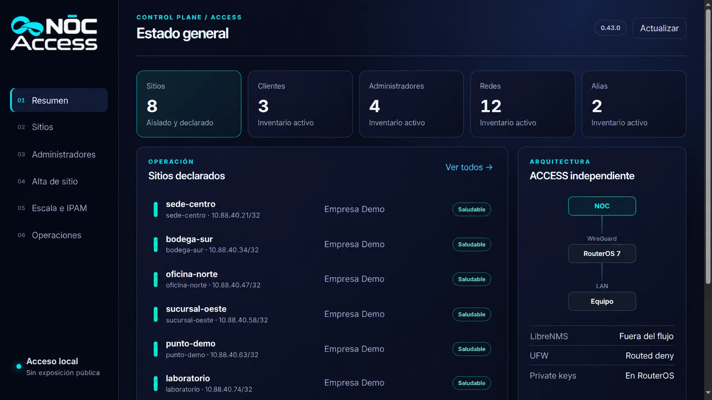712x400 pixels.
Task: Click the UFW Routed deny row
Action: point(602,356)
